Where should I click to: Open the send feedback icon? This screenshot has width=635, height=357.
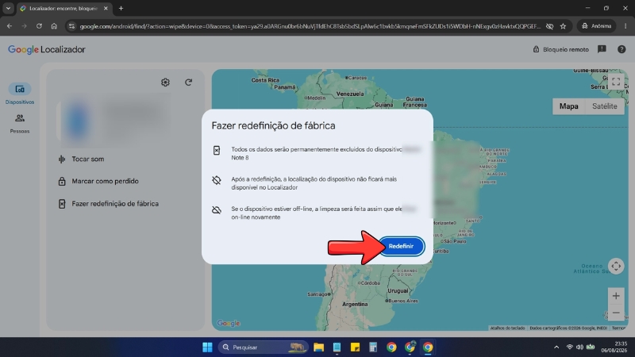click(x=602, y=49)
